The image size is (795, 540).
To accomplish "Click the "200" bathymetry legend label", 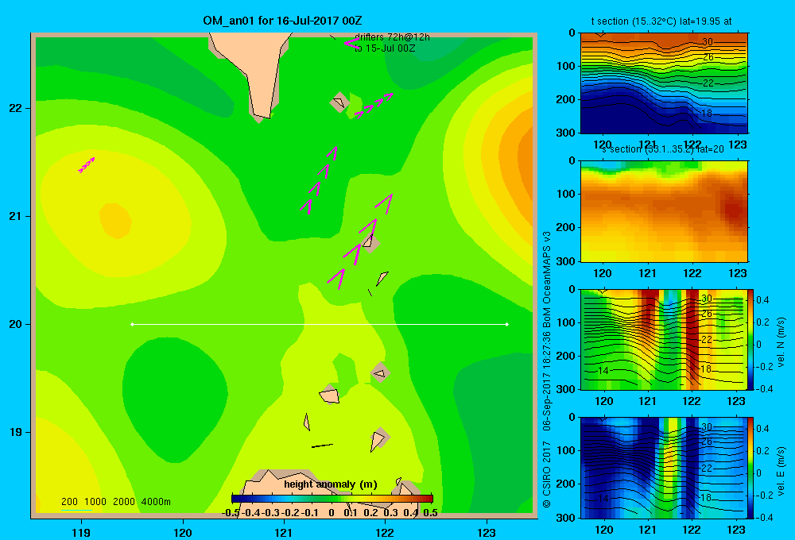I will coord(69,502).
